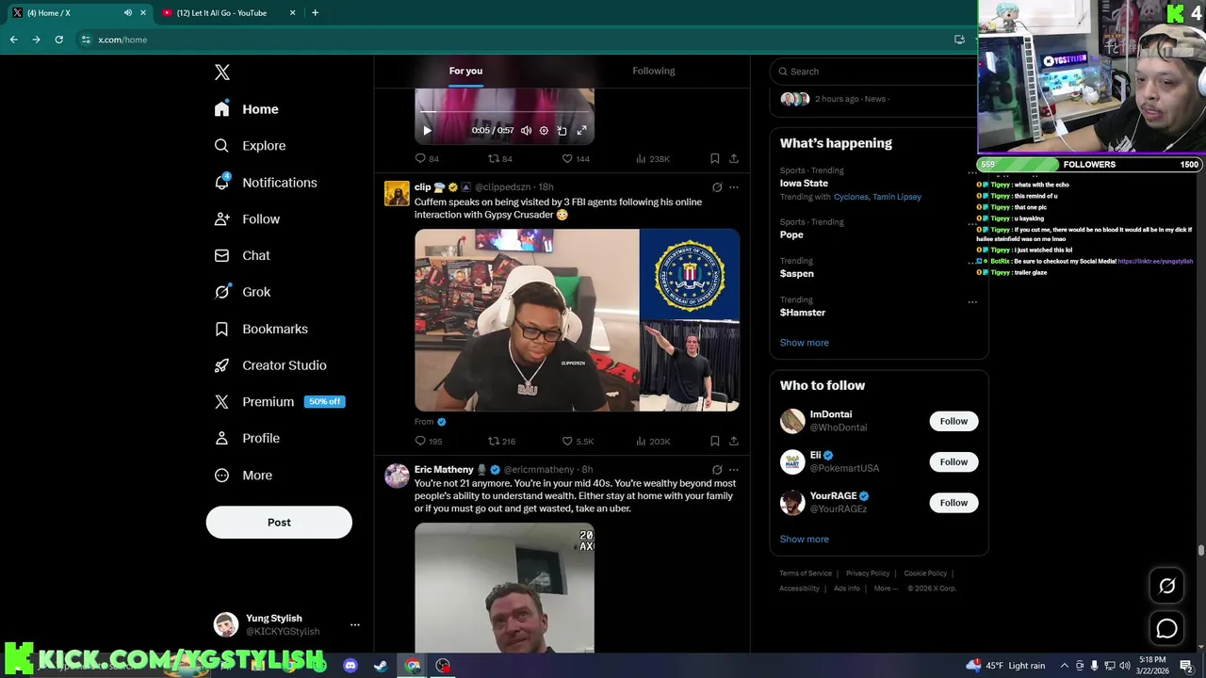Open the clip account avatar

pyautogui.click(x=397, y=193)
